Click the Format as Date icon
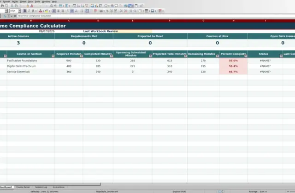Viewport: 295px width, 193px height. click(116, 11)
